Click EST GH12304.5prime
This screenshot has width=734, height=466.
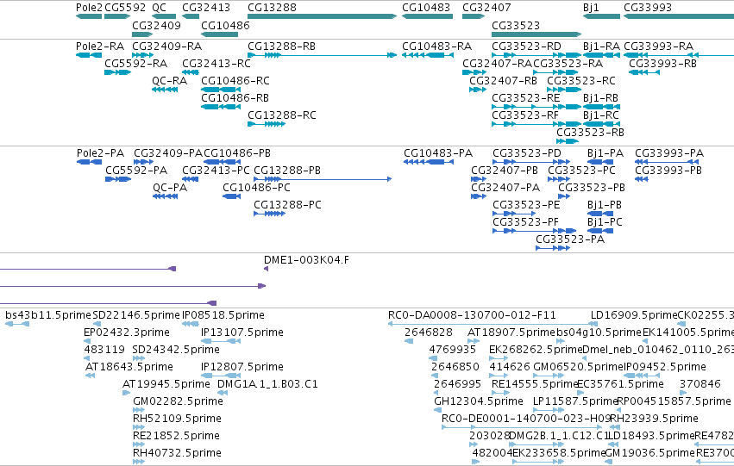pos(479,402)
